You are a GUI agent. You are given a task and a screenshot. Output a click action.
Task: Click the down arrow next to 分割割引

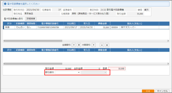point(94,45)
